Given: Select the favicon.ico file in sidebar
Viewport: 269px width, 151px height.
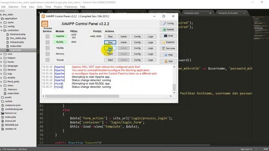Looking at the screenshot, I should point(11,113).
